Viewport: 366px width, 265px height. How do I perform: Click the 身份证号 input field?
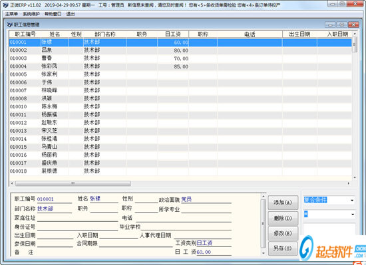click(77, 227)
